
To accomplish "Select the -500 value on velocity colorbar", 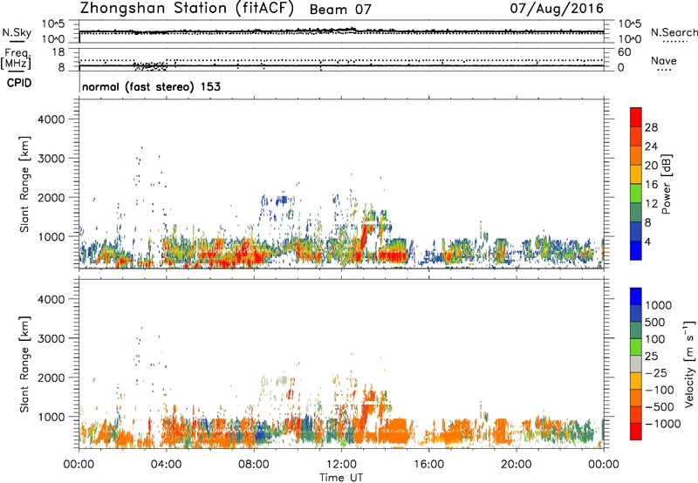I will pos(660,407).
